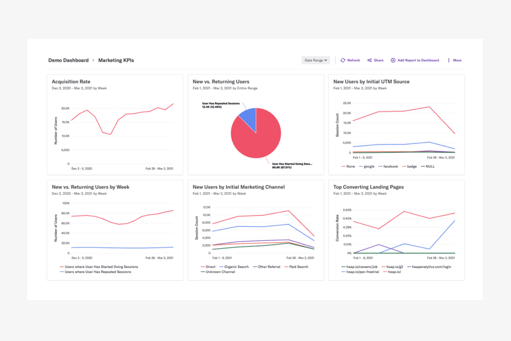511x341 pixels.
Task: Click Acquisition Rate's "Dec 2, 2020 - Mar 2, 2021 by Week" subtitle
Action: pos(79,88)
